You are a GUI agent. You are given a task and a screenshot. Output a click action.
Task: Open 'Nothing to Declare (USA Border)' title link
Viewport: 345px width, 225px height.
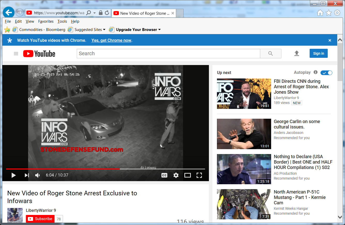[x=303, y=162]
